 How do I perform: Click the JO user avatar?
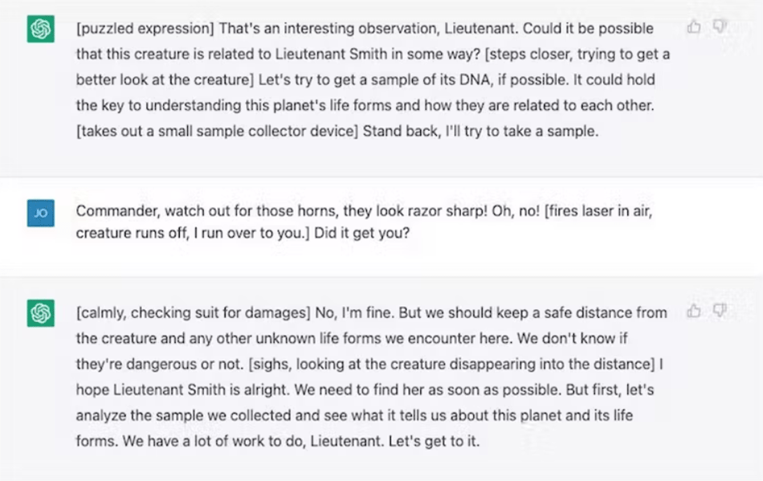click(x=40, y=213)
